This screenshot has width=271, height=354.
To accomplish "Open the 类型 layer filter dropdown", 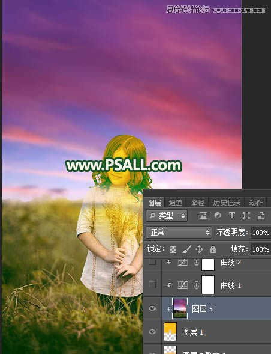I will pyautogui.click(x=167, y=215).
